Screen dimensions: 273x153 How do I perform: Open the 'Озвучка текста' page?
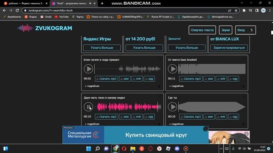tap(202, 30)
